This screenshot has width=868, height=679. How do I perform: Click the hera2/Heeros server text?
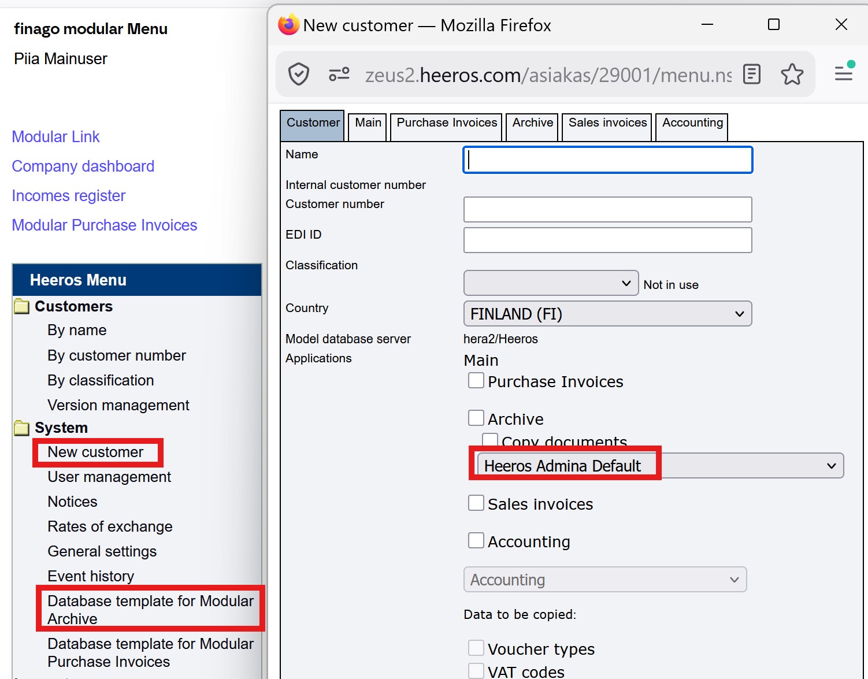click(x=500, y=339)
